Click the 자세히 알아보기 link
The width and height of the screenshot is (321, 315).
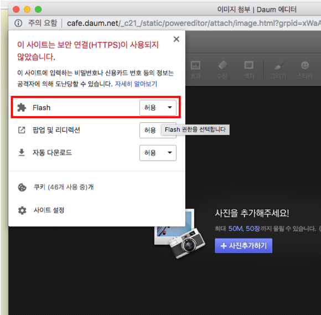[136, 84]
